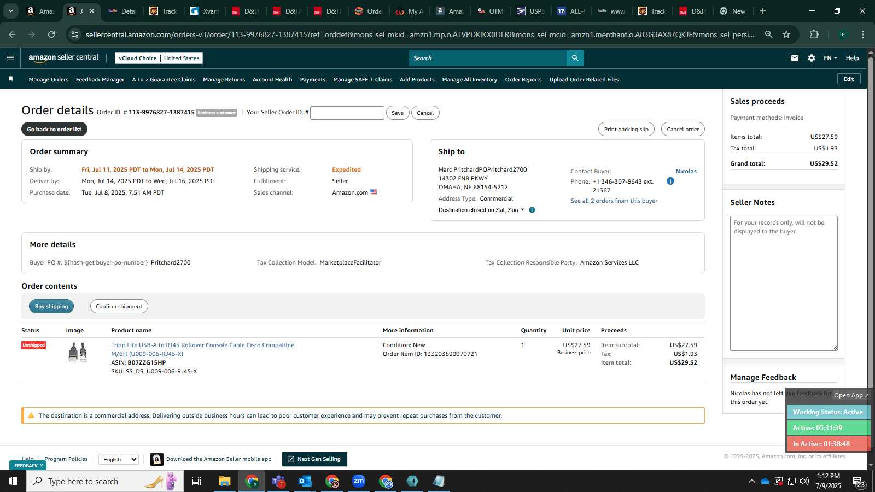875x492 pixels.
Task: Click the product thumbnail image
Action: (x=78, y=353)
